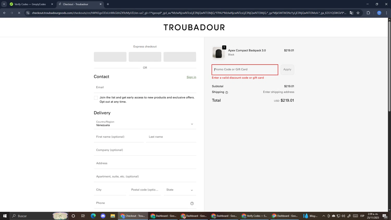Click the browser address bar URL

coord(189,13)
